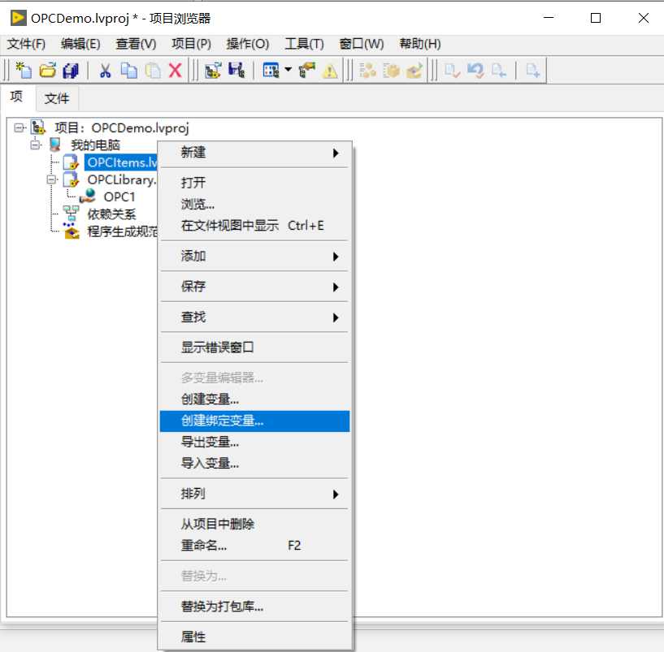This screenshot has width=664, height=652.
Task: Open the Filter View dropdown arrow
Action: click(x=289, y=69)
